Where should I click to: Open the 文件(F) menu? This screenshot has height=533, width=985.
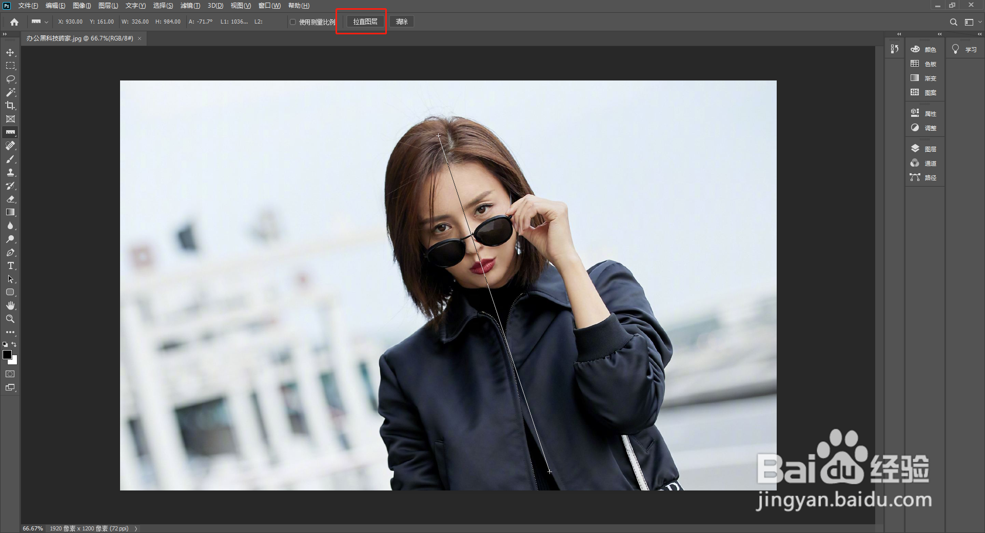28,6
